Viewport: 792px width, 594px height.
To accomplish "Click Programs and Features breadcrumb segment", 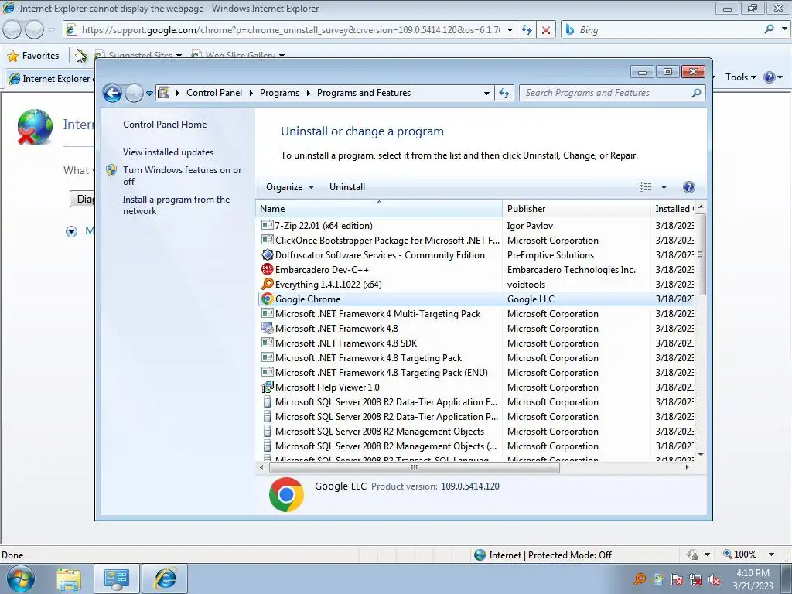I will [364, 93].
